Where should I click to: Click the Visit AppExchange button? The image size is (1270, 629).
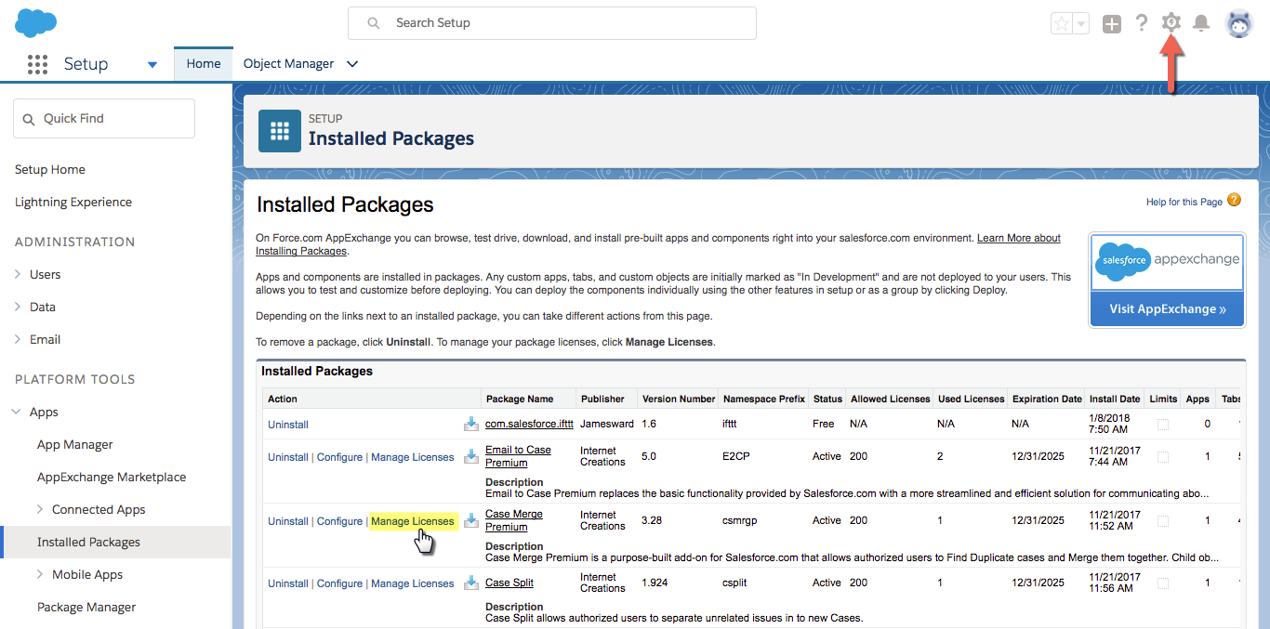coord(1168,308)
